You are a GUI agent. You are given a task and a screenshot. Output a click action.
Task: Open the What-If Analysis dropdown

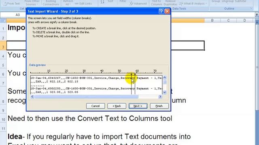193,4
